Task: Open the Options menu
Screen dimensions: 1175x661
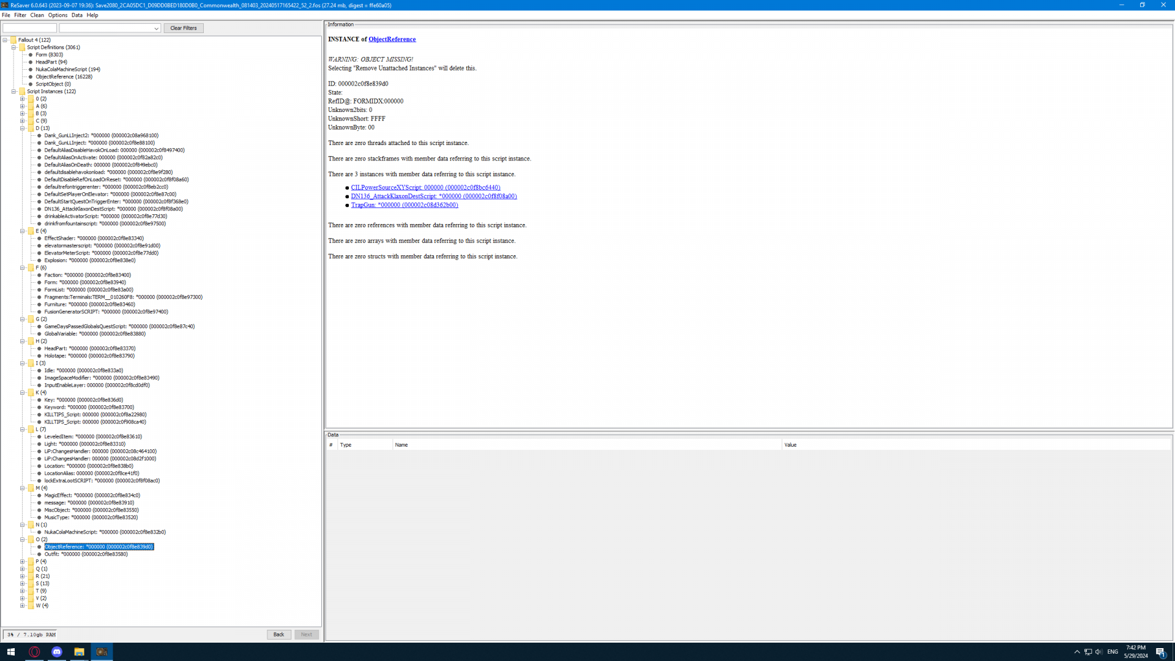Action: click(58, 15)
